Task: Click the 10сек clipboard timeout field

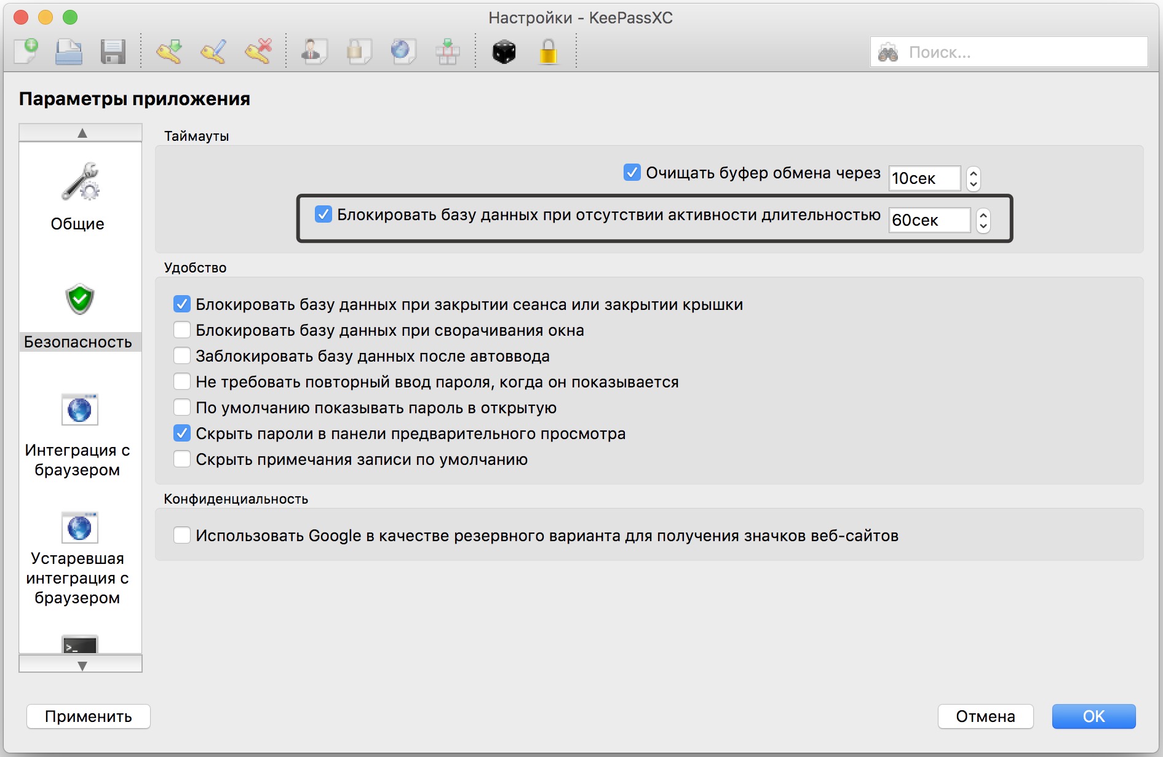Action: click(x=925, y=178)
